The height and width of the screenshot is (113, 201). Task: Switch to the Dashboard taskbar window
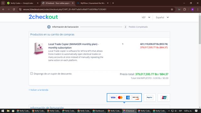(x=99, y=111)
